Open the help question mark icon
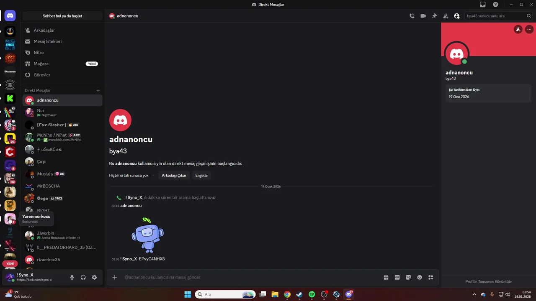Image resolution: width=536 pixels, height=301 pixels. click(x=495, y=4)
